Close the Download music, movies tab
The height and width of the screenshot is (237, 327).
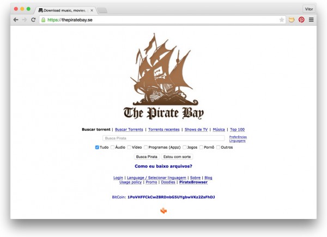(92, 10)
